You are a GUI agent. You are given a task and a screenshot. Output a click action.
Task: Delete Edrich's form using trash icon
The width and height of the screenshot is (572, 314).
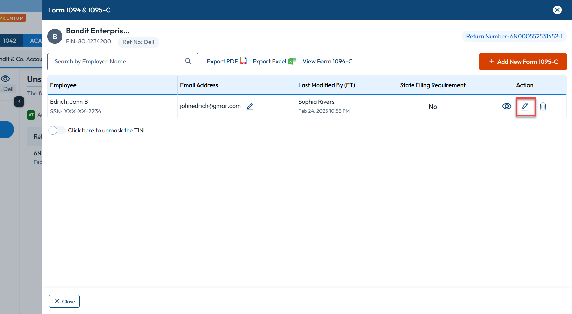(x=543, y=107)
